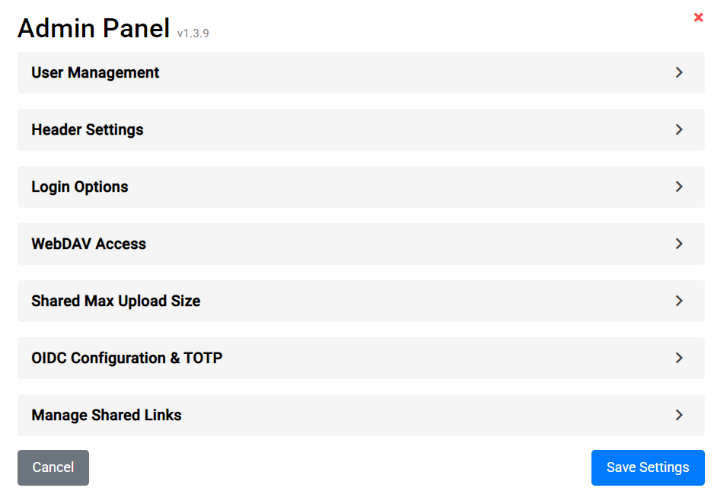The height and width of the screenshot is (491, 714).
Task: Click the chevron icon on Login Options row
Action: 679,187
